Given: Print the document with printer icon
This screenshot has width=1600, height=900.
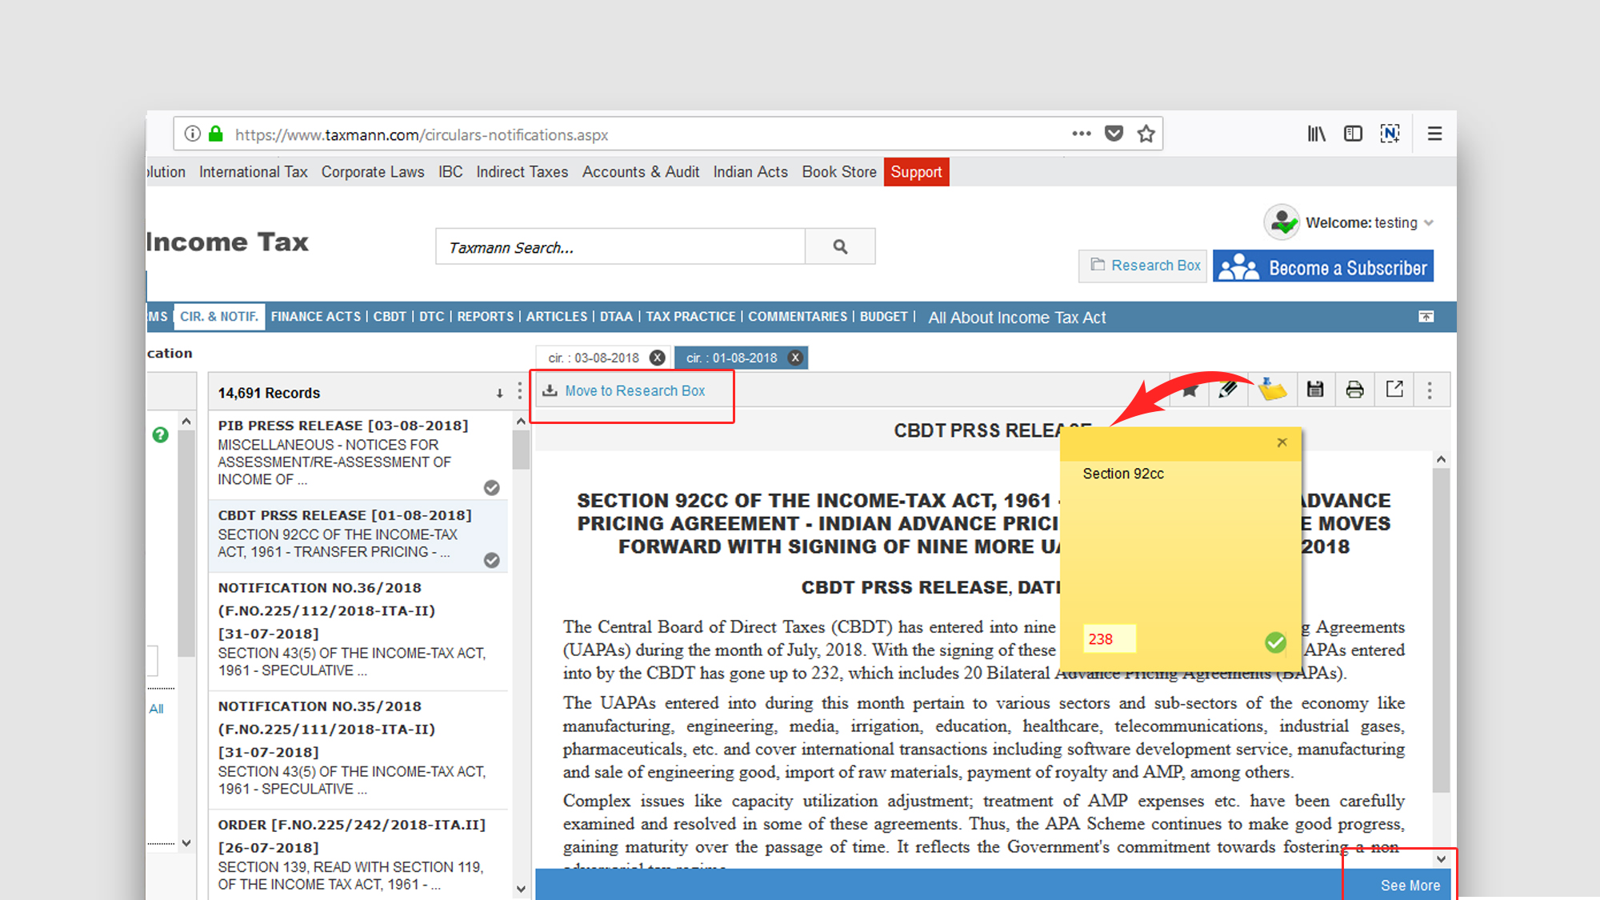Looking at the screenshot, I should click(1354, 390).
